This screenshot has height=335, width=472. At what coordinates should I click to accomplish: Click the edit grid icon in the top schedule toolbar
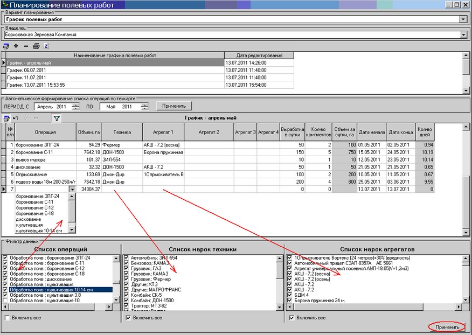[x=6, y=46]
